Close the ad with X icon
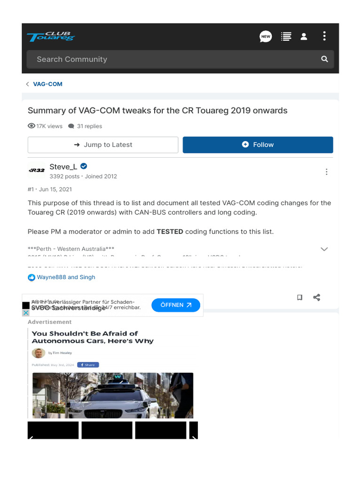This screenshot has height=482, width=361. coord(26,313)
